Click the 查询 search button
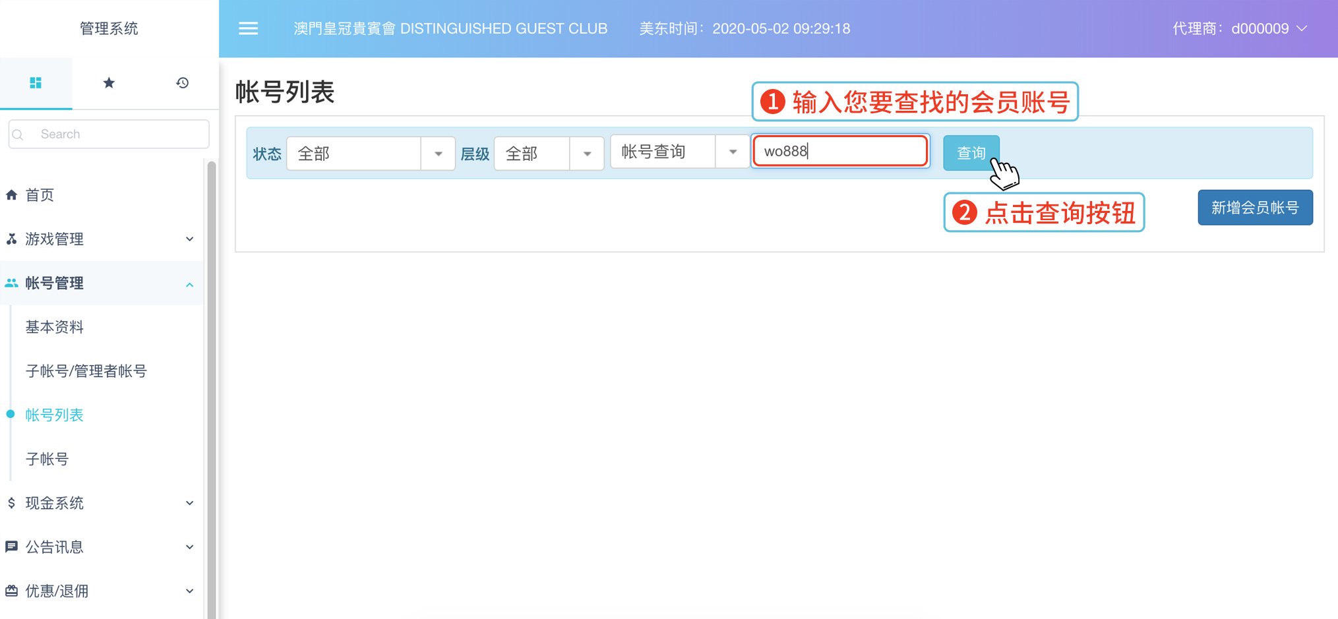This screenshot has height=619, width=1338. [971, 153]
